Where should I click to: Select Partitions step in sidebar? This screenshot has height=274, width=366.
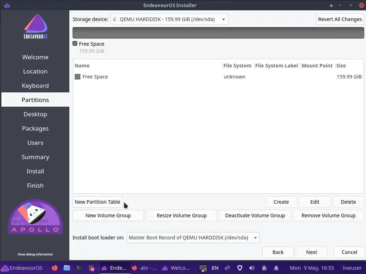click(x=35, y=100)
